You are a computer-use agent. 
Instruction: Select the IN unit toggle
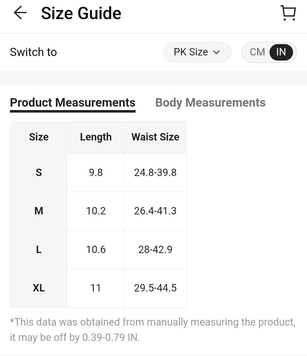pos(281,52)
